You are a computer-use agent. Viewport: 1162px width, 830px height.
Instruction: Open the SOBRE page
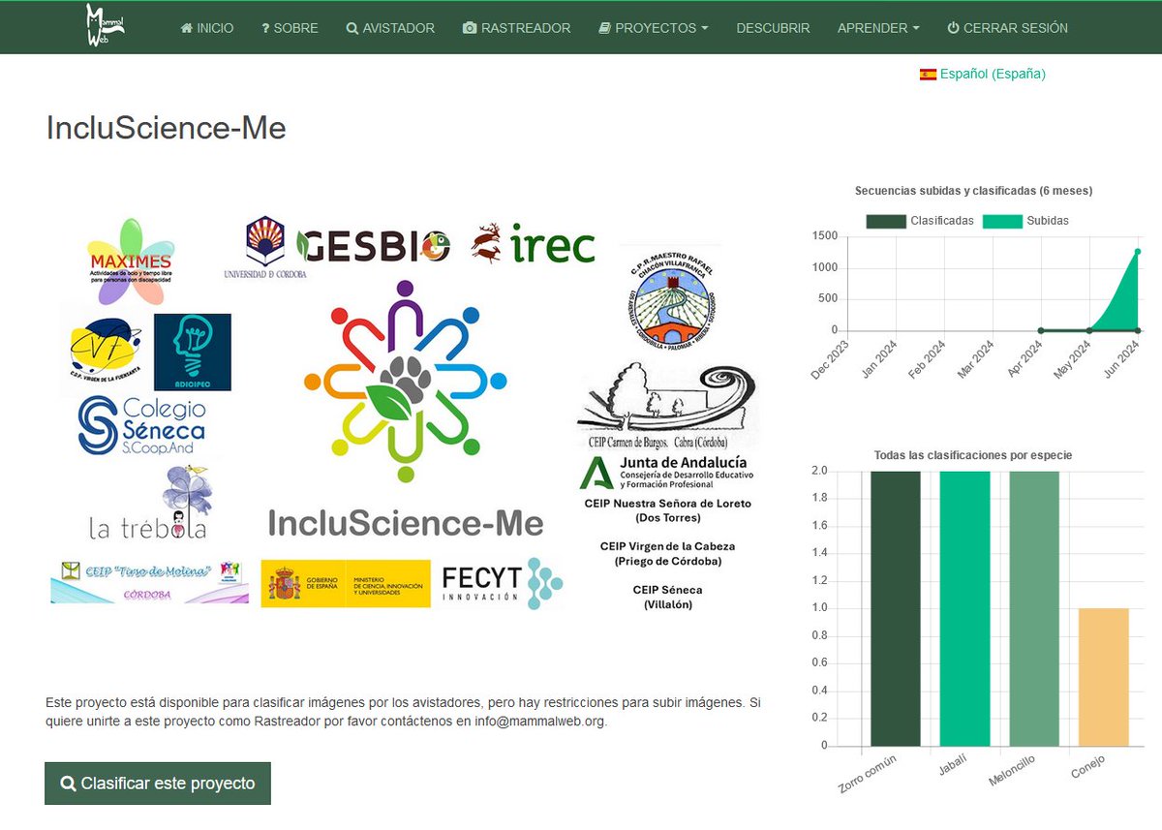pyautogui.click(x=290, y=28)
